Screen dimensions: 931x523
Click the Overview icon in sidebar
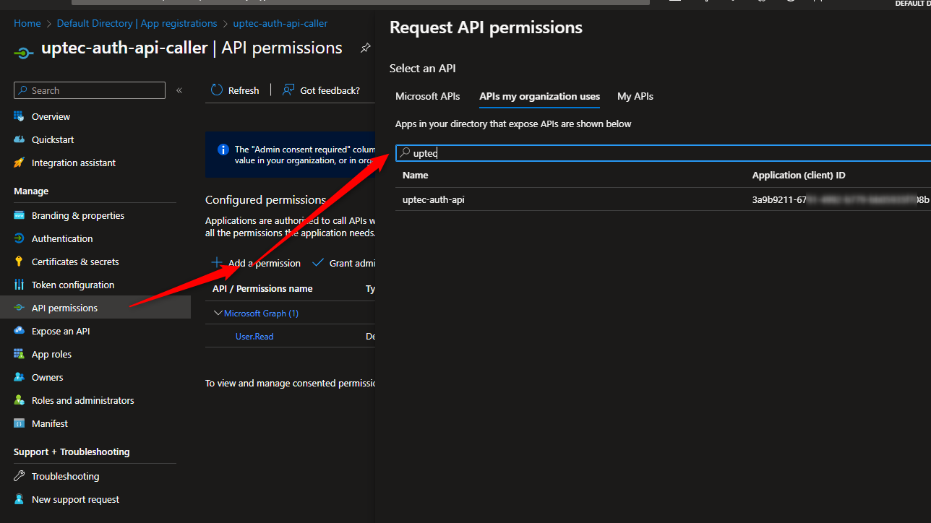20,116
